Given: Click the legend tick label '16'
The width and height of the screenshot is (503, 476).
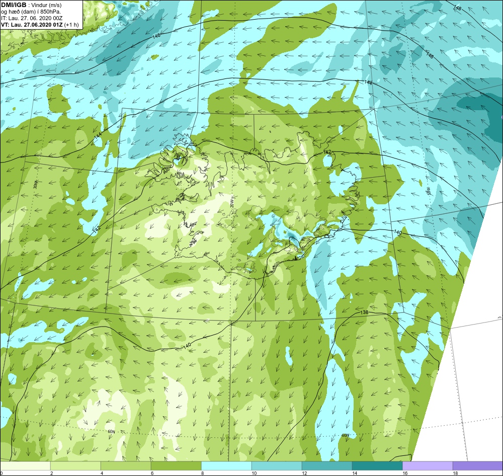Looking at the screenshot, I should (x=405, y=473).
